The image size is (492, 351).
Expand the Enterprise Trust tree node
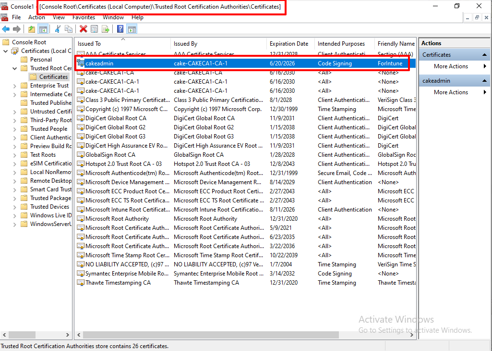15,86
